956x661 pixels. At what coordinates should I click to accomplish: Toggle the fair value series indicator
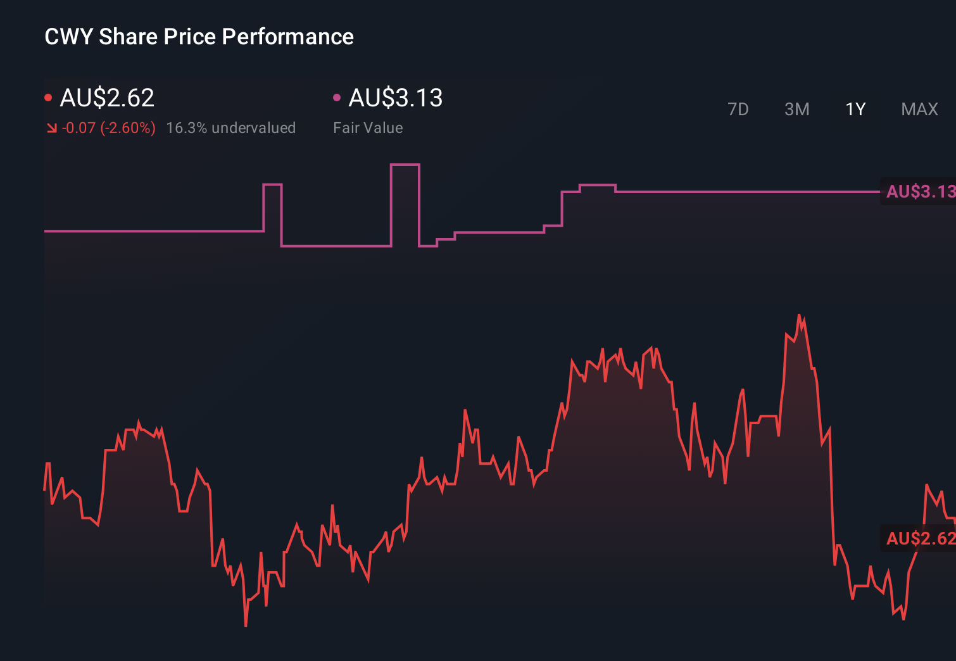[x=337, y=96]
